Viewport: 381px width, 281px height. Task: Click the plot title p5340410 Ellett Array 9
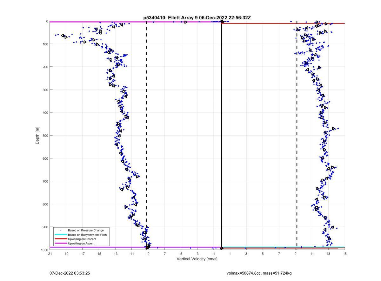click(x=197, y=18)
